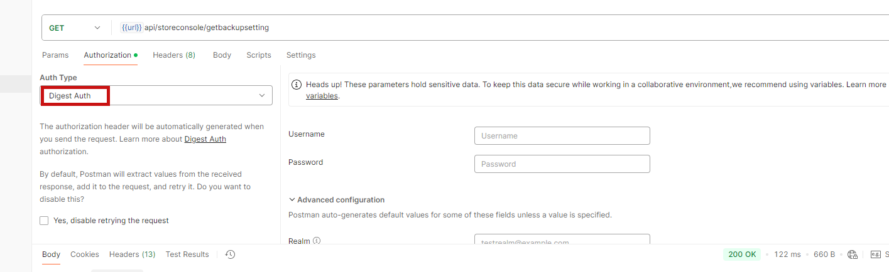Enable 'Yes, disable retrying the request'

[44, 221]
